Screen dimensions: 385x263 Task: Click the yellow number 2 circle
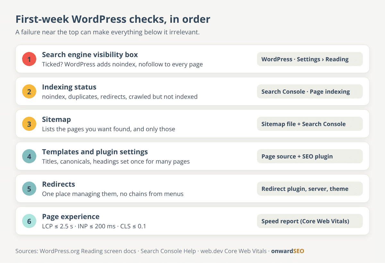point(29,91)
